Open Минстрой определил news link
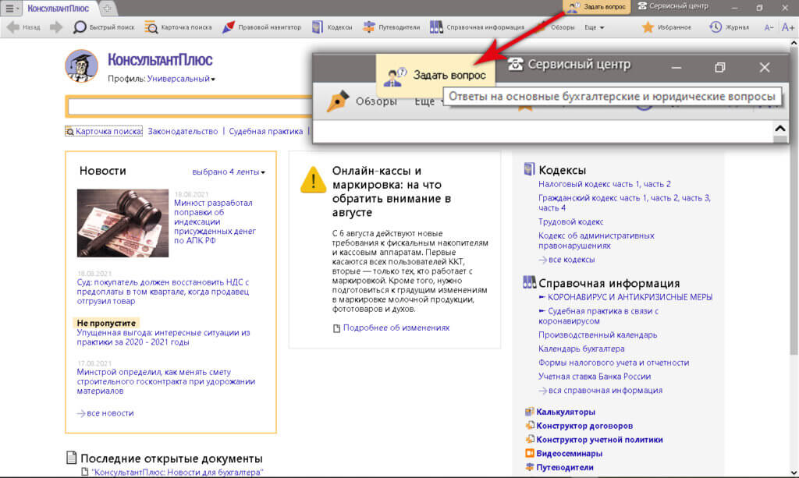Screen dimensions: 799x478 (165, 381)
